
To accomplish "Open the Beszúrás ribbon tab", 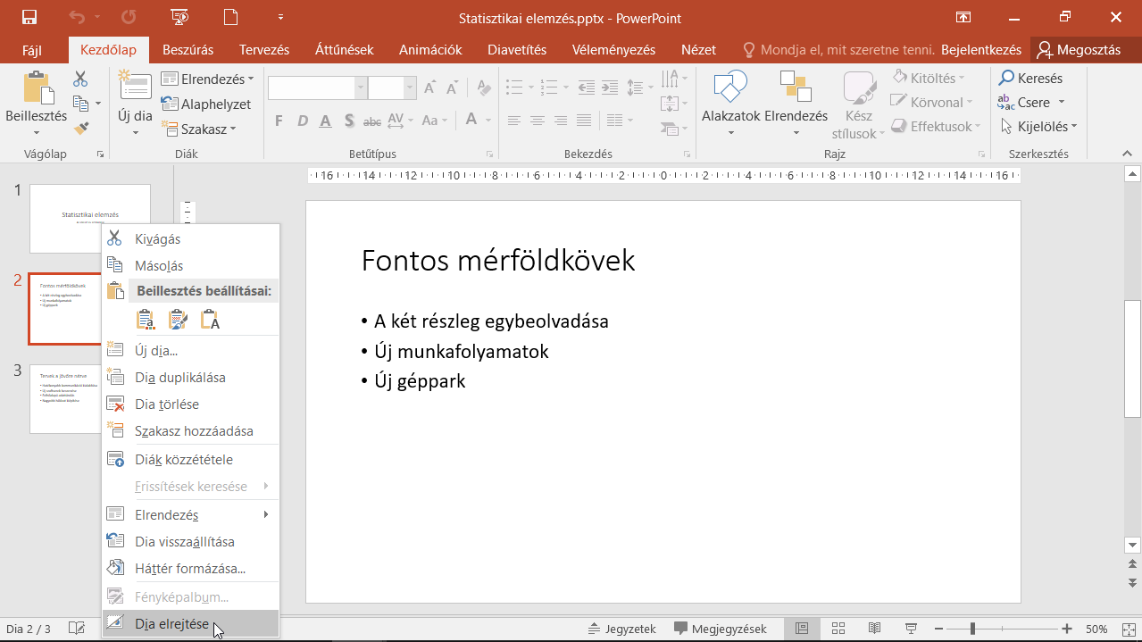I will click(x=188, y=50).
